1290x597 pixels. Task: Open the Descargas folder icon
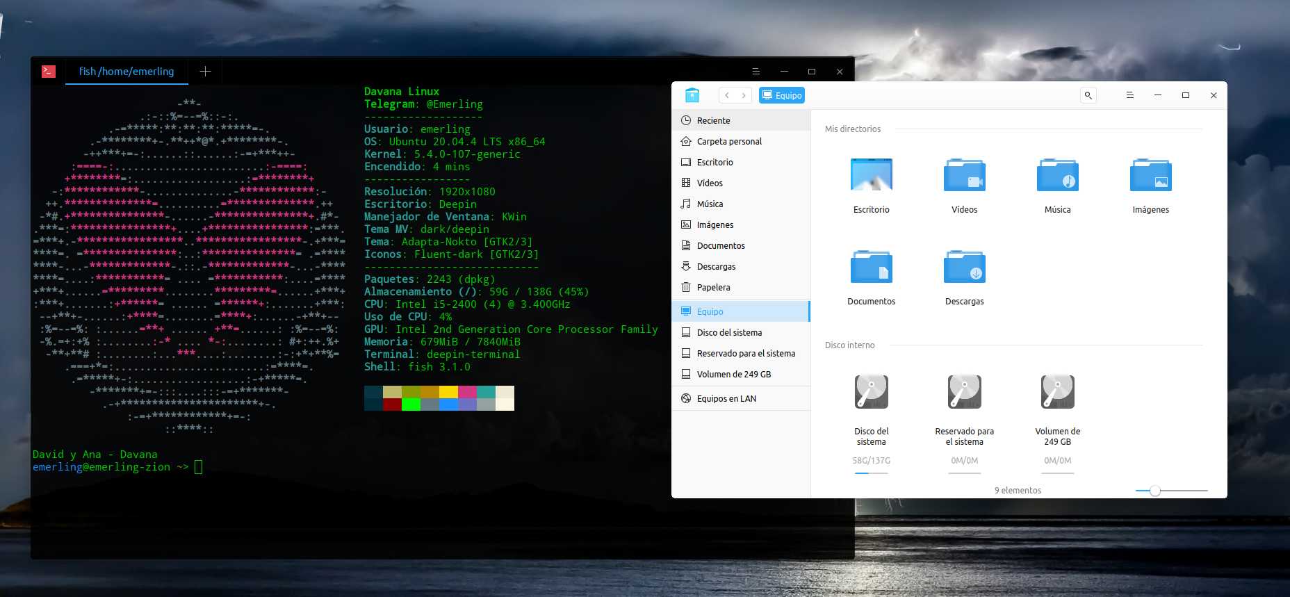(x=964, y=268)
